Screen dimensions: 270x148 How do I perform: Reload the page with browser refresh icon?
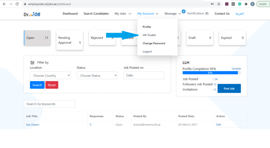click(x=17, y=4)
